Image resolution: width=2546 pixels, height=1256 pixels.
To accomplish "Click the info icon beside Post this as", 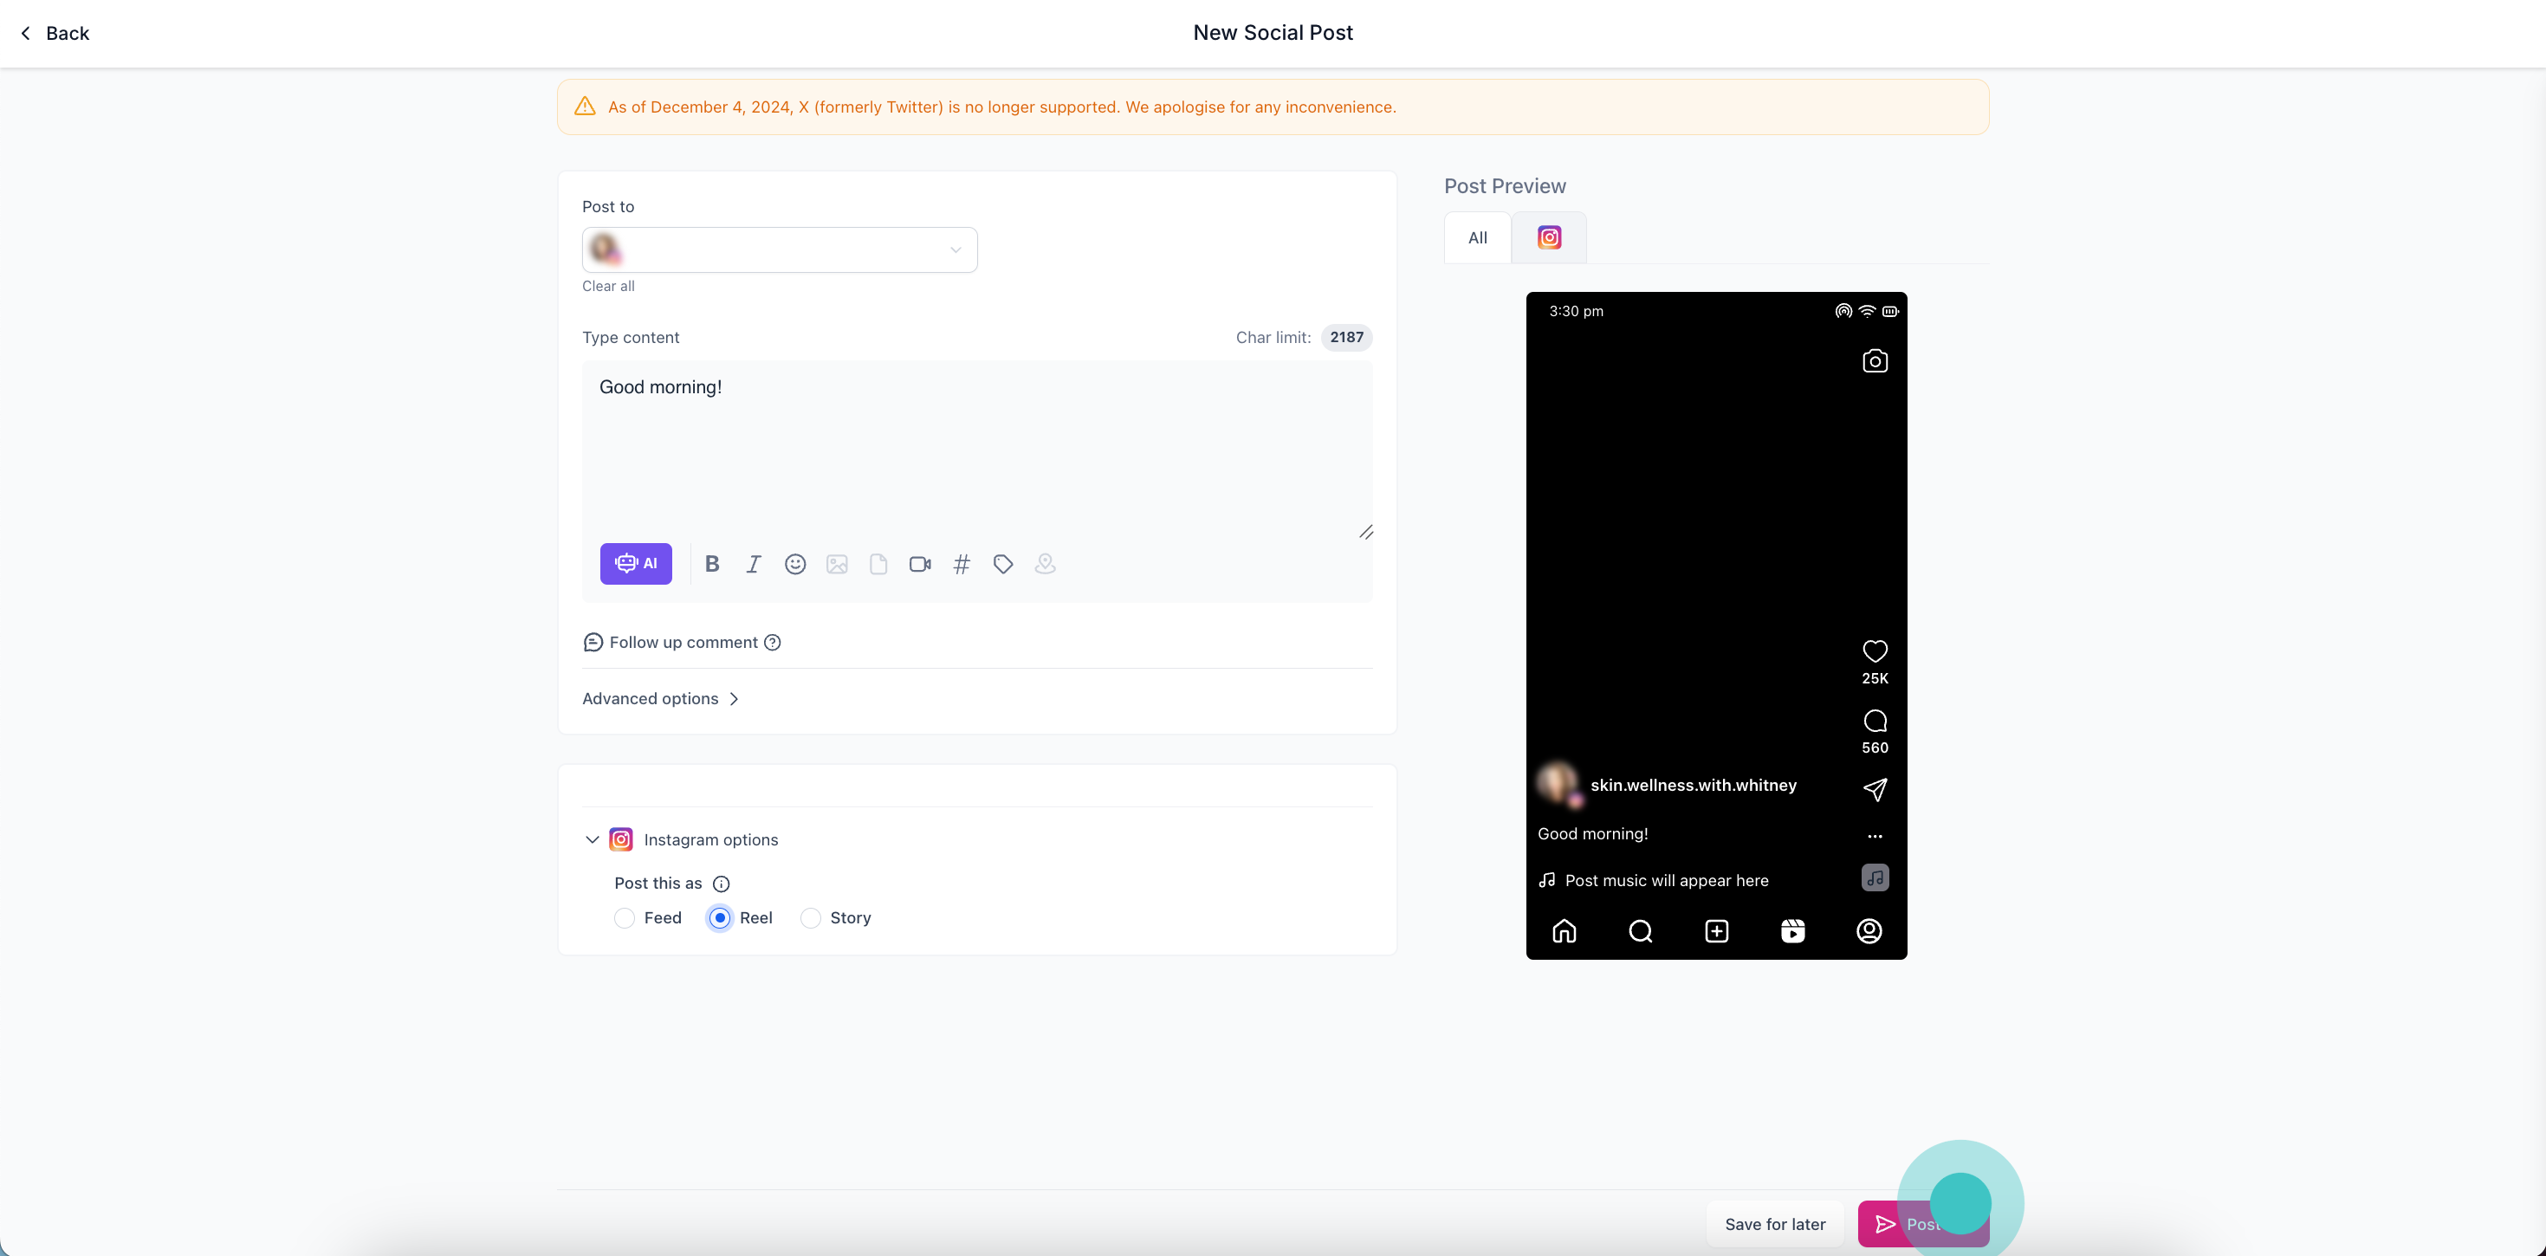I will click(x=722, y=884).
